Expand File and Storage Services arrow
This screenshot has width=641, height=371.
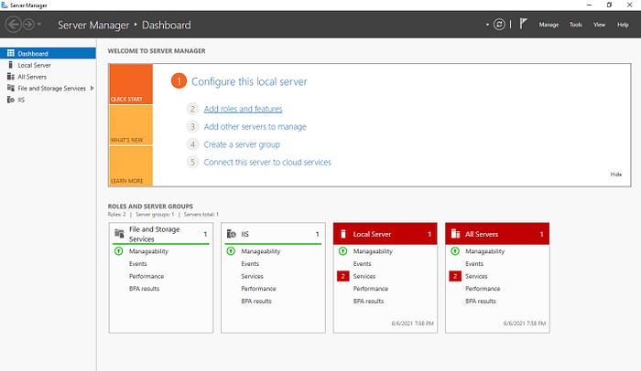(x=92, y=88)
